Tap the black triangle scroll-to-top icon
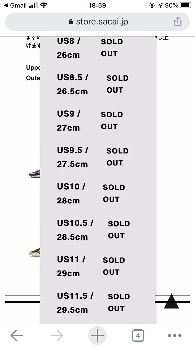This screenshot has width=195, height=347. (171, 301)
